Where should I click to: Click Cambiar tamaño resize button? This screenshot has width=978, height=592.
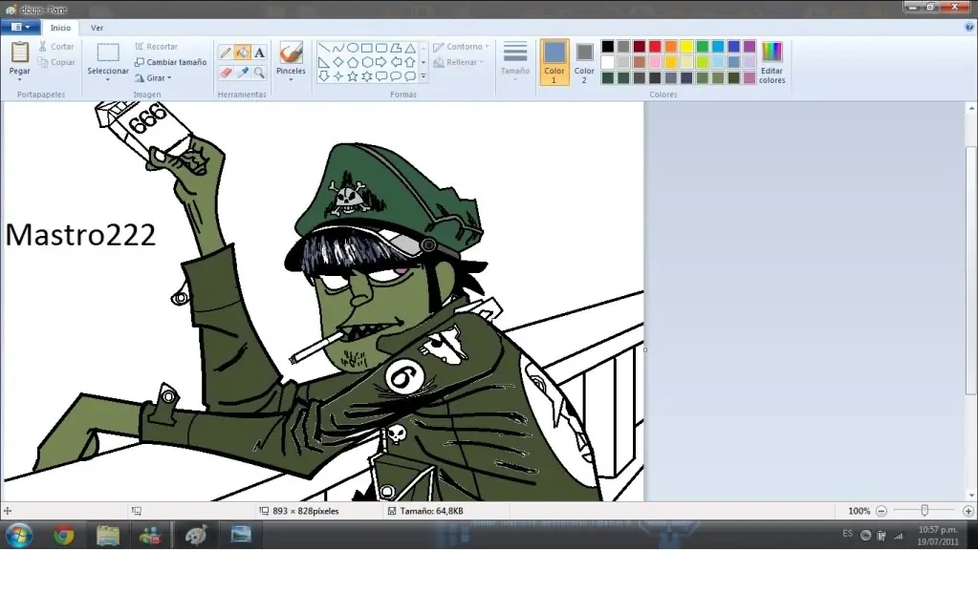coord(171,62)
